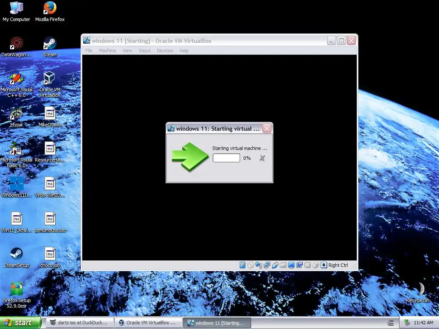Screen dimensions: 439x329
Task: Select the Recycle Bin icon
Action: (418, 292)
